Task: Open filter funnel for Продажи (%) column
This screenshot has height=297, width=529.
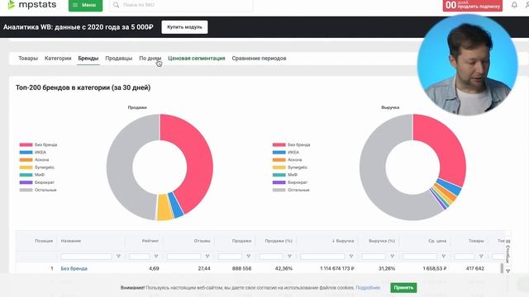Action: pos(290,257)
